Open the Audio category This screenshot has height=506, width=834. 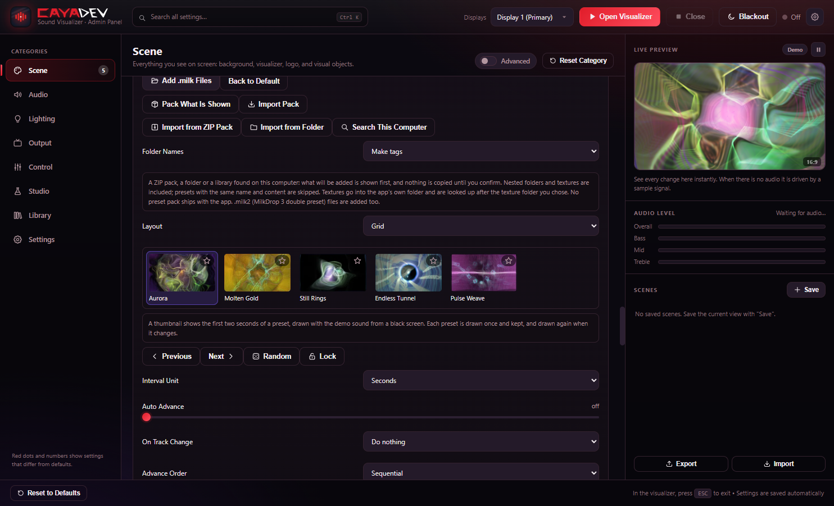point(61,94)
